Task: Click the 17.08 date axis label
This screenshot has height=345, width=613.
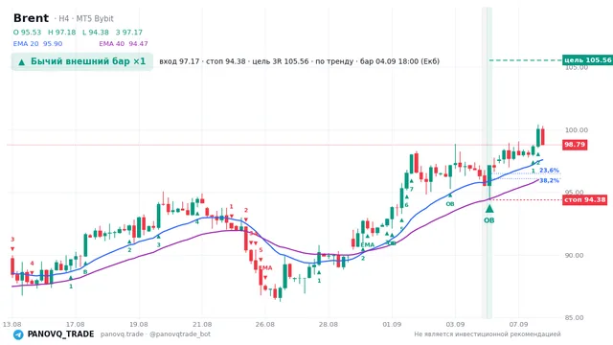Action: [x=75, y=324]
